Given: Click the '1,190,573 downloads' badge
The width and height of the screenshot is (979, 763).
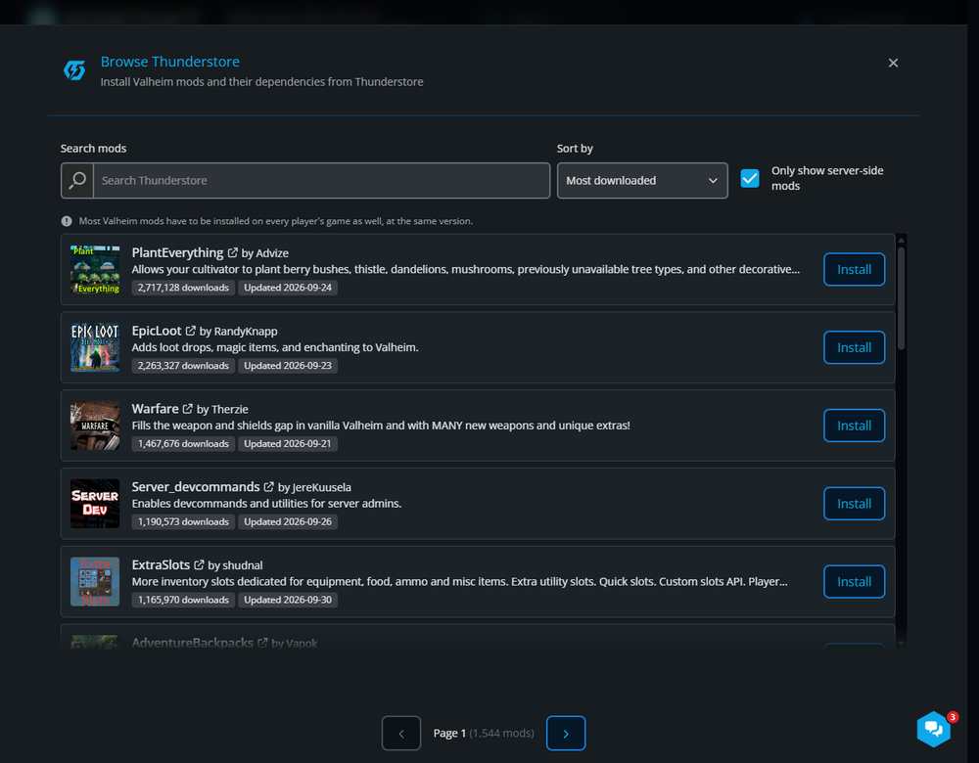Looking at the screenshot, I should pyautogui.click(x=184, y=521).
